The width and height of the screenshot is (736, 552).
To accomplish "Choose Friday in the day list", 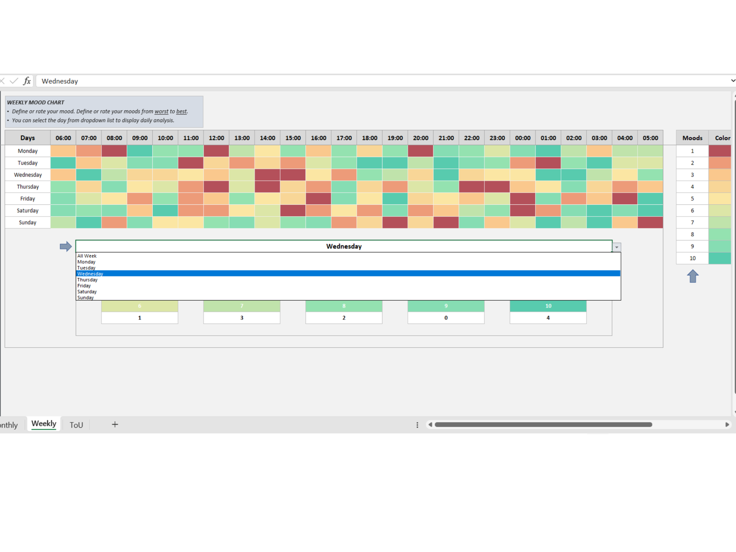I will [x=84, y=286].
